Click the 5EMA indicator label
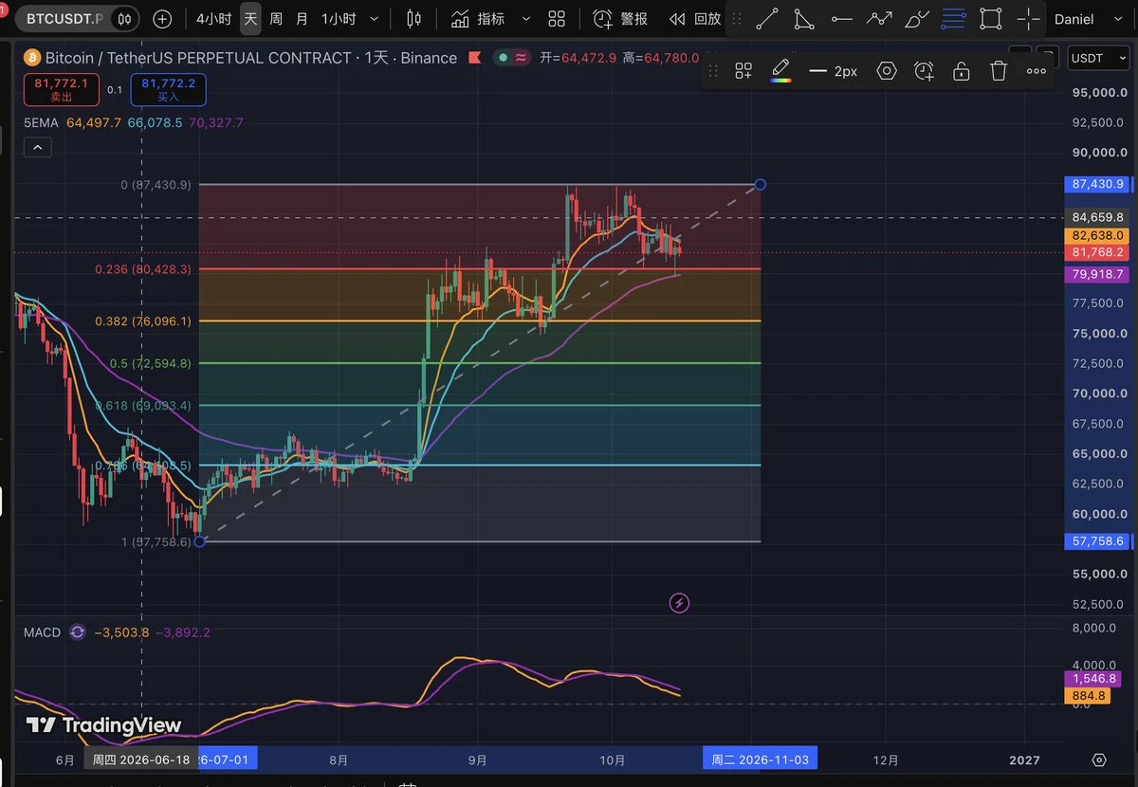 coord(41,123)
